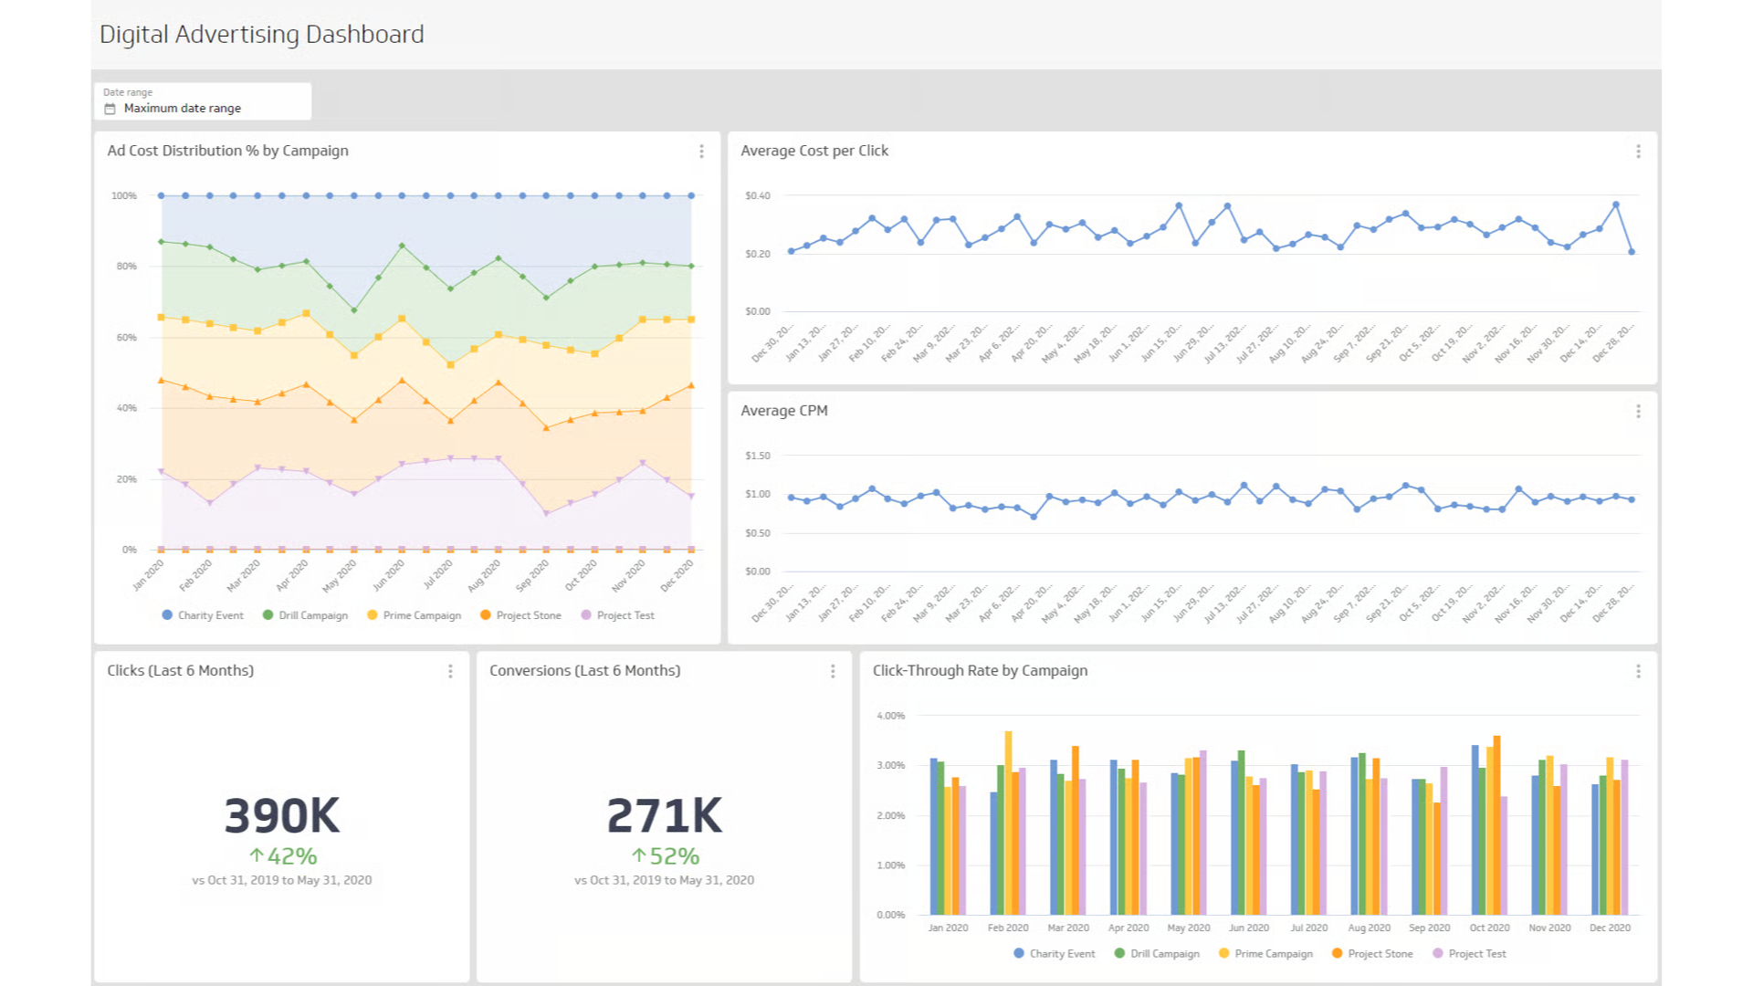Hide Project Test series via the Click-Through Rate legend
Image resolution: width=1753 pixels, height=986 pixels.
pos(1471,953)
